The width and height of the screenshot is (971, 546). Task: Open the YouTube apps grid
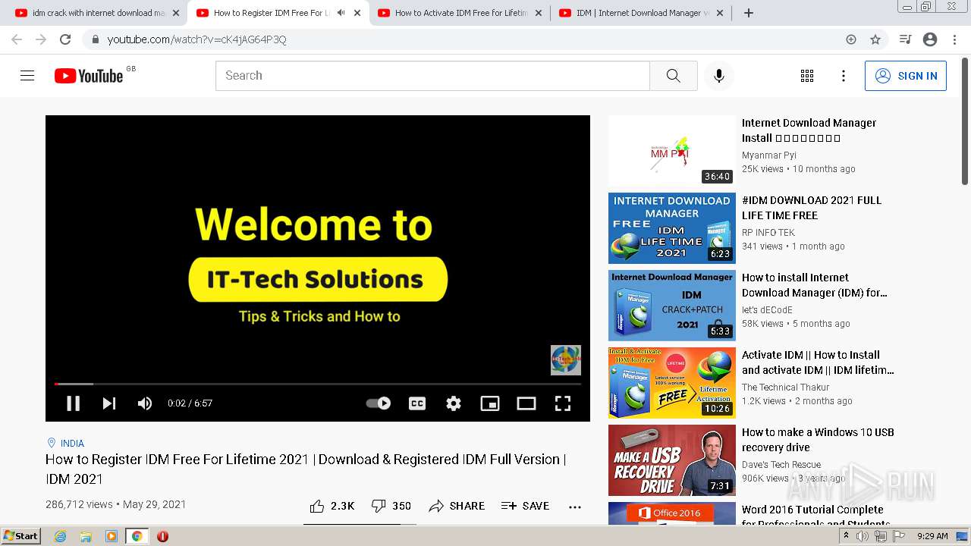point(807,76)
